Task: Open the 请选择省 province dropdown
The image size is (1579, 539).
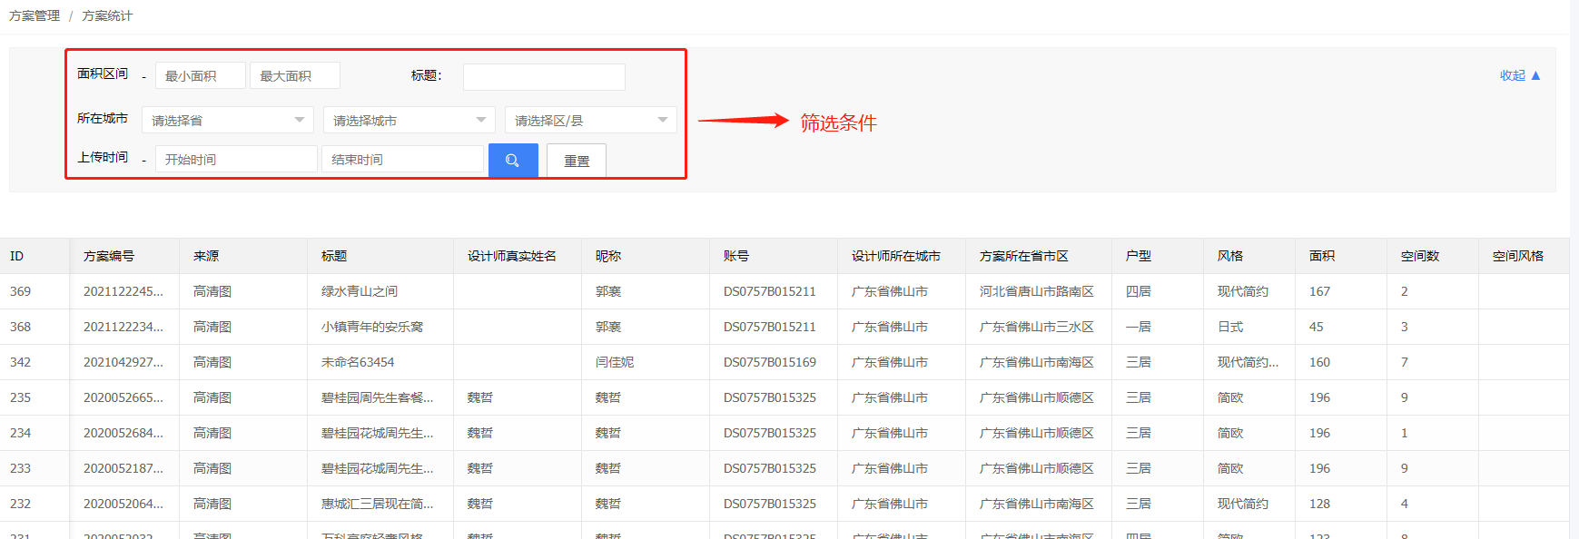Action: (227, 120)
